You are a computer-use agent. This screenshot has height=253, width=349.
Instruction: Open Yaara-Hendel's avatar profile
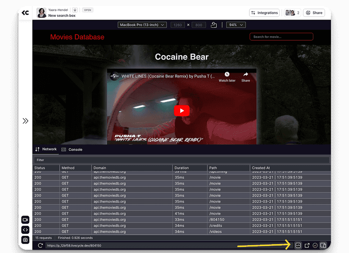click(41, 13)
